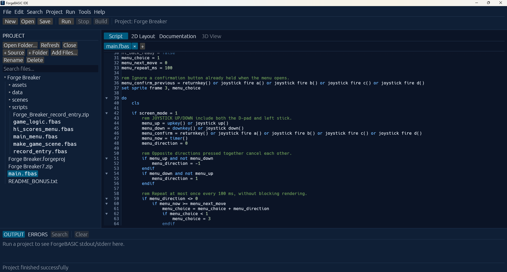Expand the scenes folder
The width and height of the screenshot is (507, 272).
pos(10,100)
